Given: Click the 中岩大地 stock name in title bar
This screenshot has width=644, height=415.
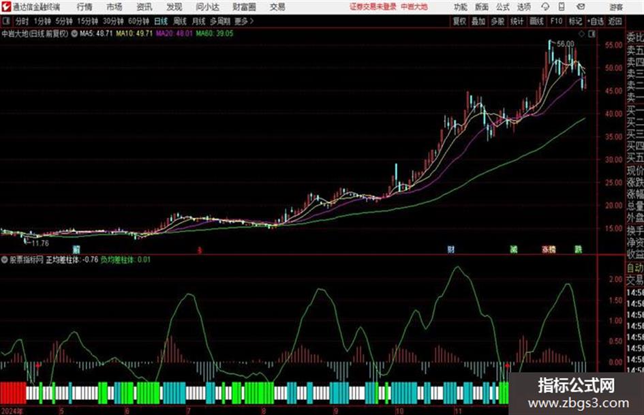Looking at the screenshot, I should tap(414, 7).
